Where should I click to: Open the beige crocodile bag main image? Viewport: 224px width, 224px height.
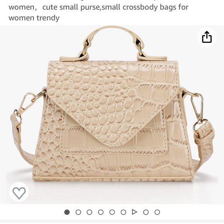(112, 115)
